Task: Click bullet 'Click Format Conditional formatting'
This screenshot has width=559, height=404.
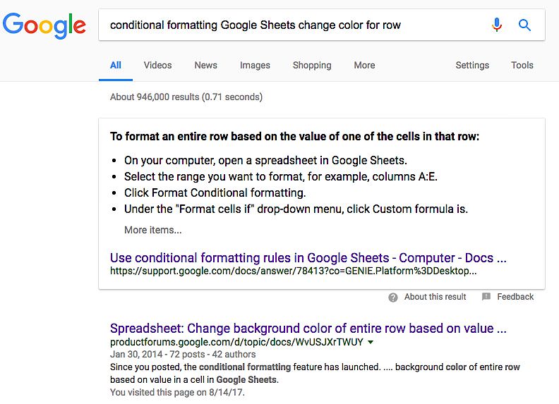Action: tap(215, 192)
